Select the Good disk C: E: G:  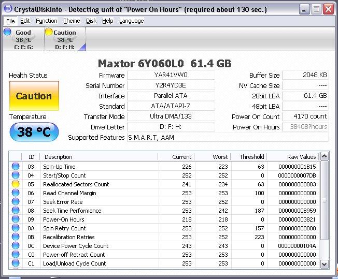click(x=23, y=39)
